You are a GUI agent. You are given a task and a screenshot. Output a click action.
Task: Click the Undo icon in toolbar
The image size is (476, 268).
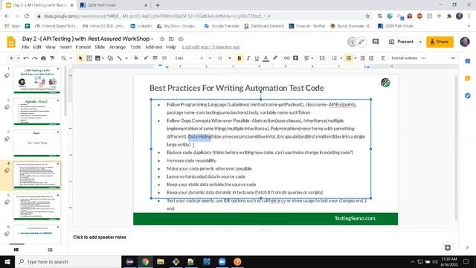click(x=26, y=58)
